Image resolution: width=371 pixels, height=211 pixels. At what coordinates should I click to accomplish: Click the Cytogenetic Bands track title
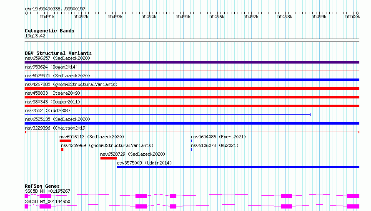pos(50,31)
